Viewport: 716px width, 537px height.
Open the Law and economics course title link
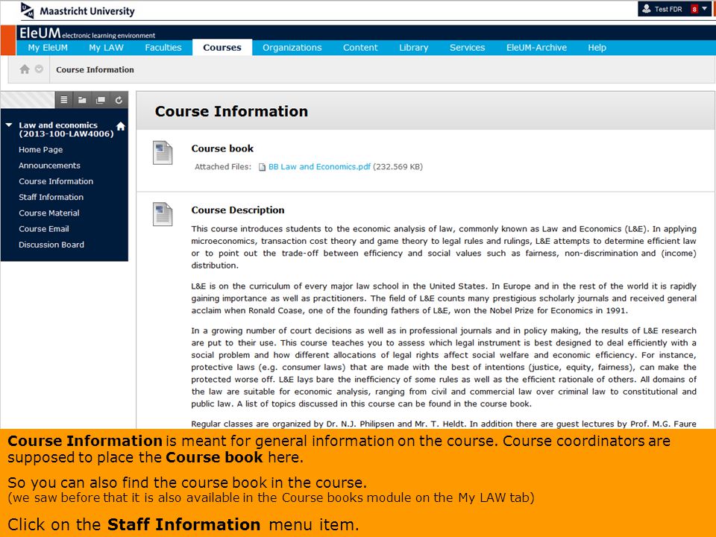pyautogui.click(x=66, y=129)
